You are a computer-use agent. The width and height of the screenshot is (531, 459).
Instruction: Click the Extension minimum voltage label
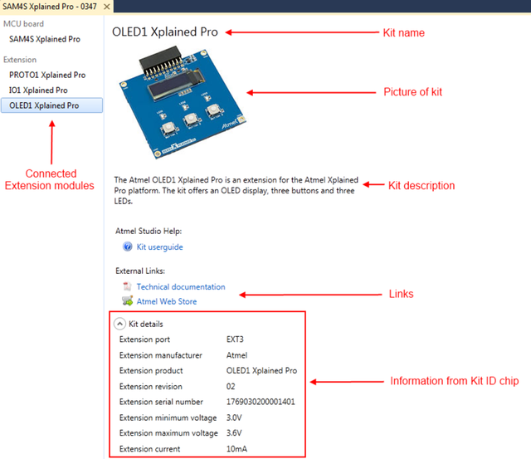pyautogui.click(x=168, y=418)
